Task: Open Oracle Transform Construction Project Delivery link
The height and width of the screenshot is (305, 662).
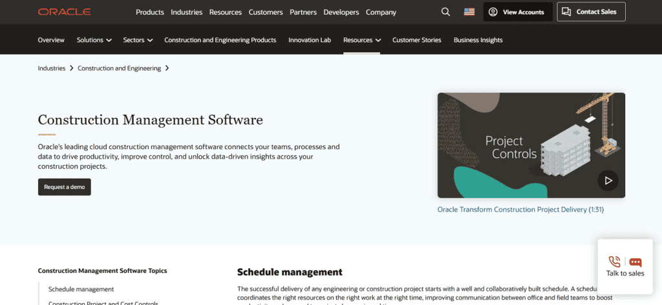Action: pyautogui.click(x=520, y=210)
